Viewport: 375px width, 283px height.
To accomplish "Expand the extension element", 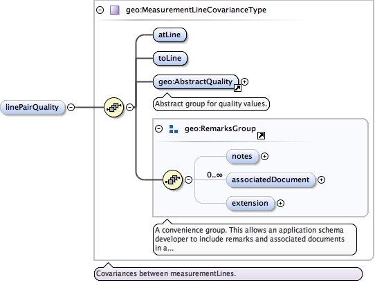I will (x=280, y=204).
